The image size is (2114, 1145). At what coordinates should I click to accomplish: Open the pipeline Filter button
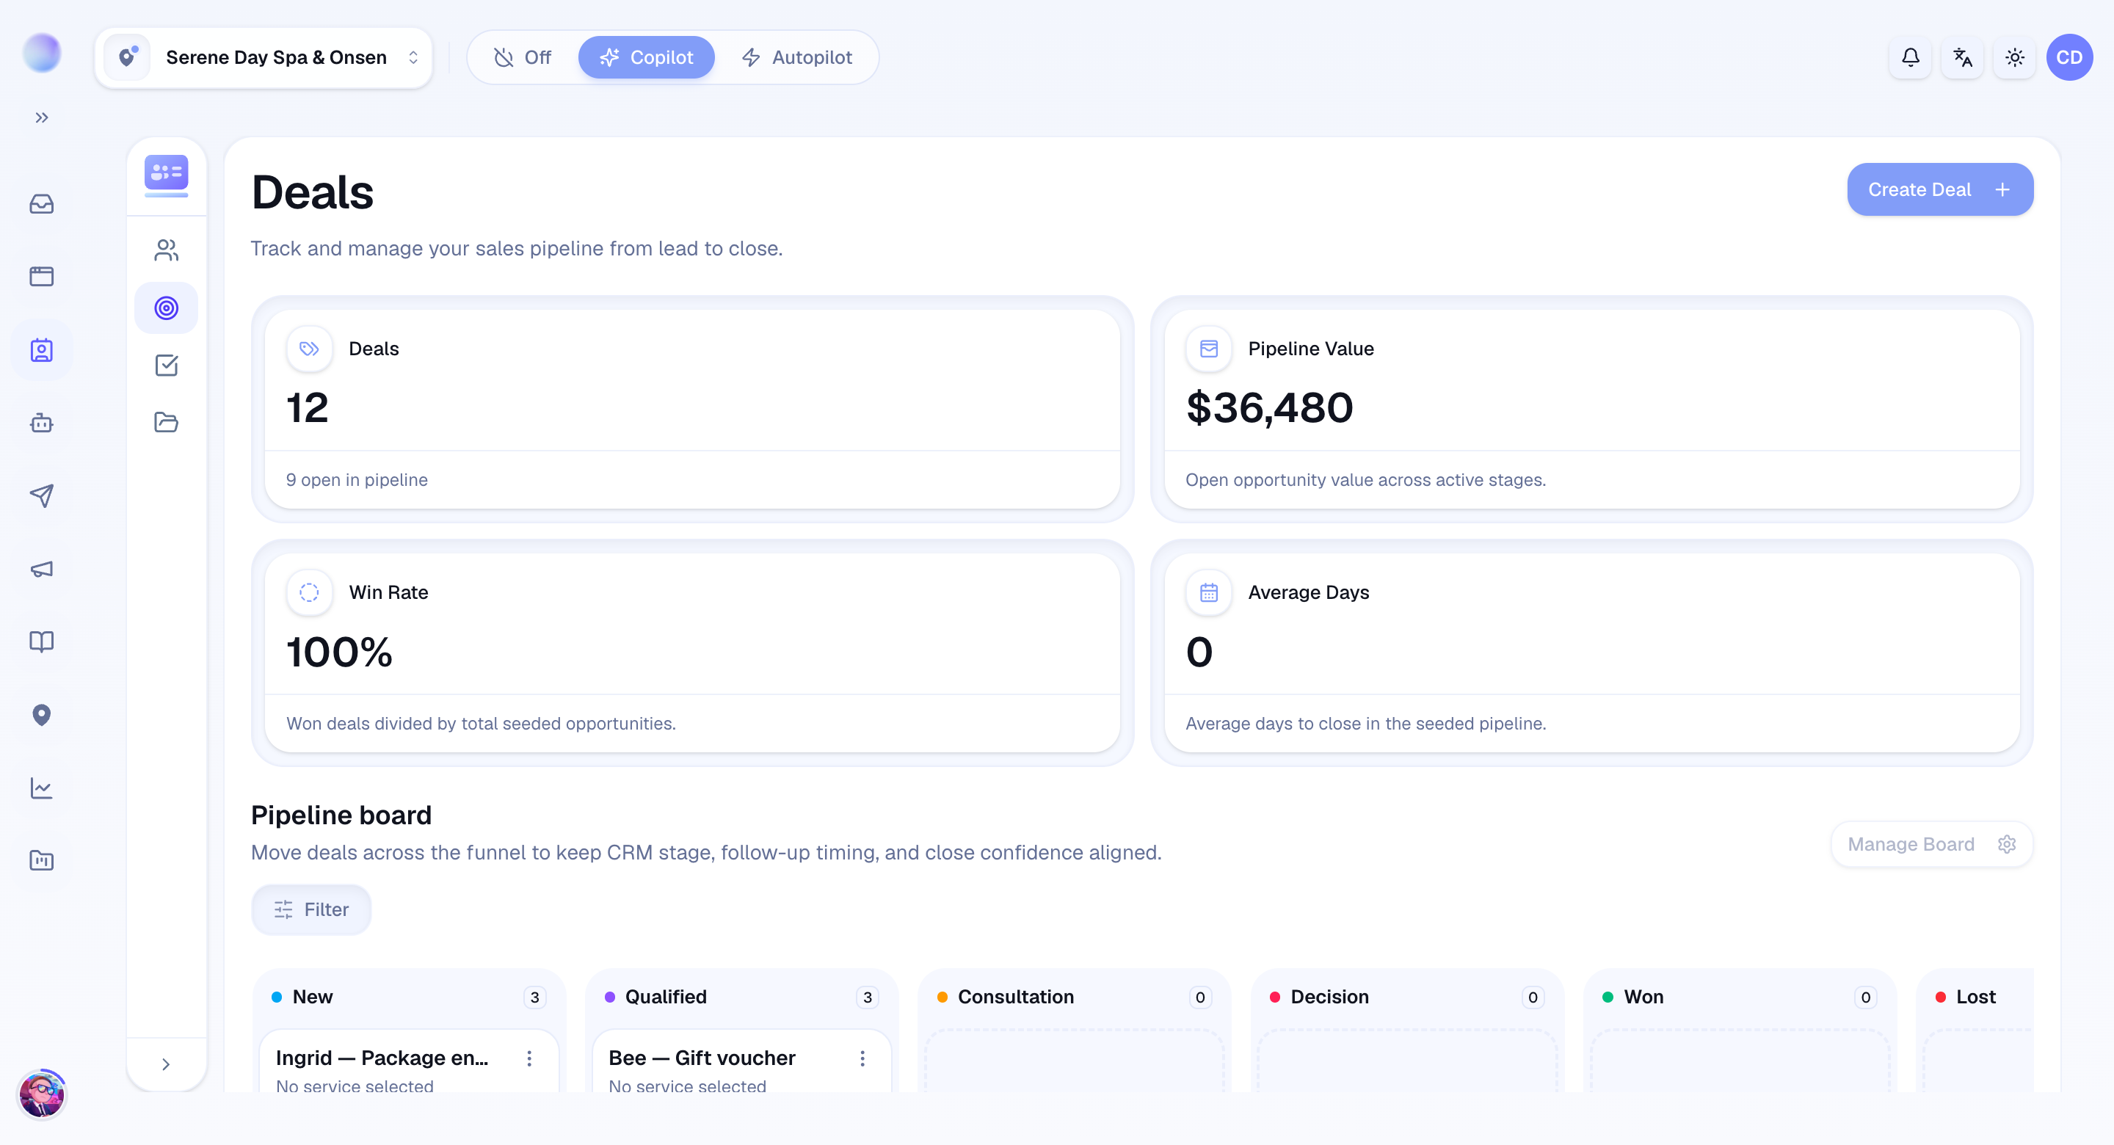point(311,909)
